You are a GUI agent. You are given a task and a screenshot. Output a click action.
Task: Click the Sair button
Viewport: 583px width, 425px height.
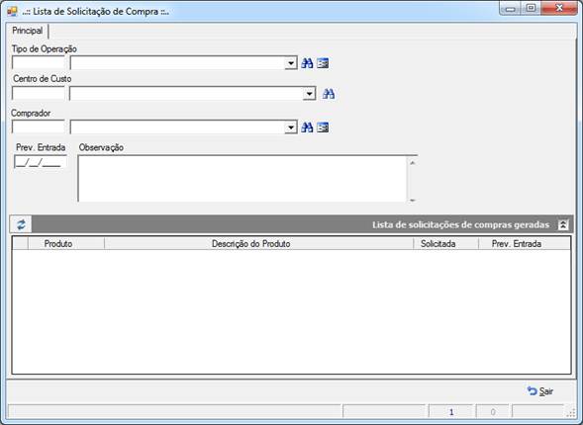tap(540, 391)
